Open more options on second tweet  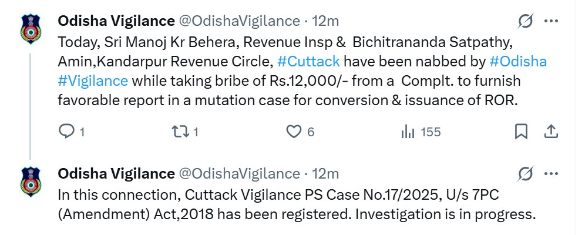(x=551, y=174)
